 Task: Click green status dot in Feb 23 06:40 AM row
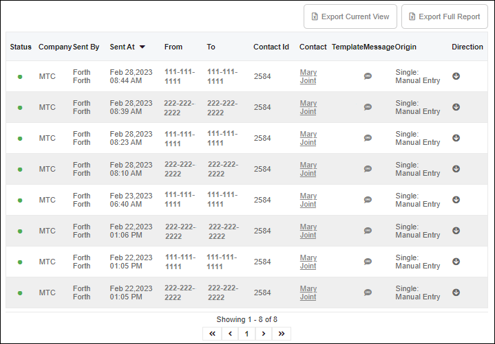coord(20,200)
